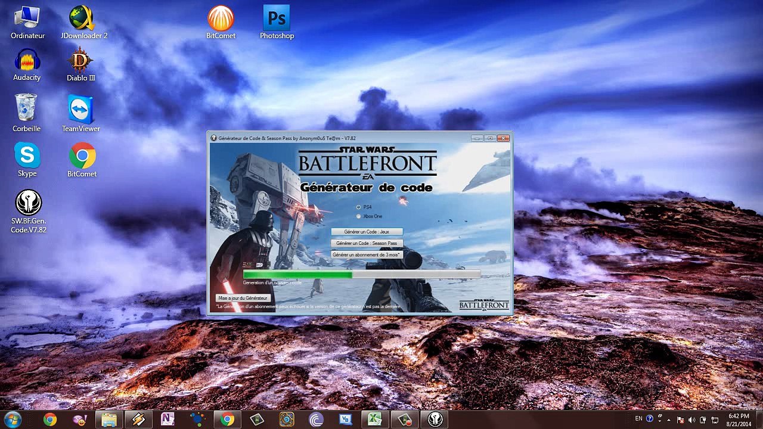Open the Photoshop desktop shortcut
Image resolution: width=763 pixels, height=429 pixels.
point(277,23)
